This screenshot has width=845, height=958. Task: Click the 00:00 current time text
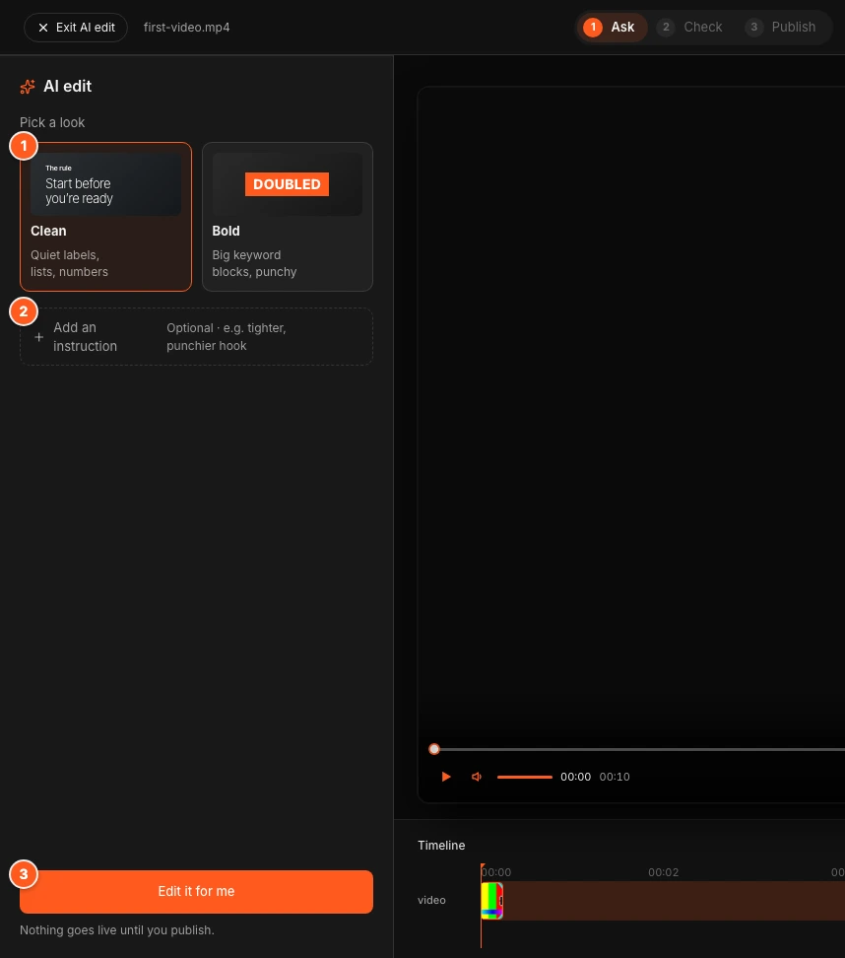pos(576,777)
